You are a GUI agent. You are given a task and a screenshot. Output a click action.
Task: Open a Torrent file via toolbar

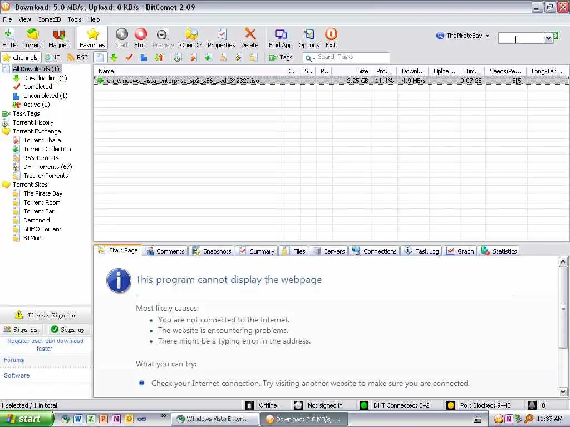[x=32, y=38]
